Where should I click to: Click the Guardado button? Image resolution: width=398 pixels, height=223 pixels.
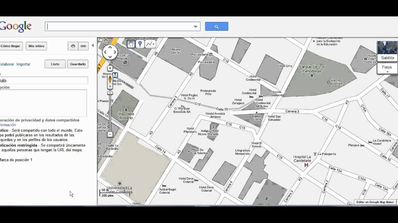click(x=78, y=64)
